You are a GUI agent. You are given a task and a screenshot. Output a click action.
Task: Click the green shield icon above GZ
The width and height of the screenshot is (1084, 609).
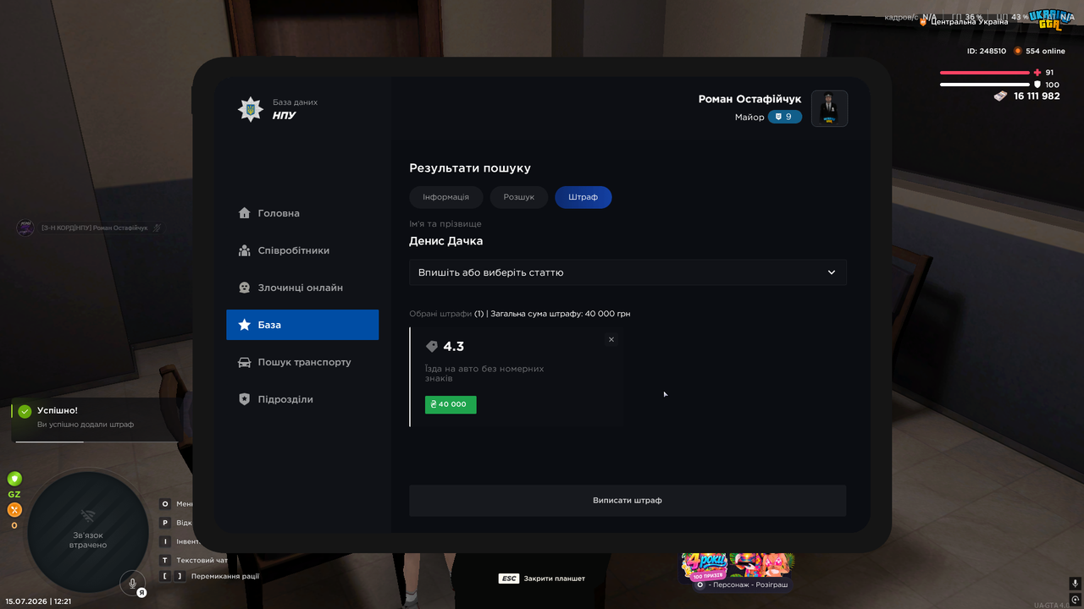point(14,479)
